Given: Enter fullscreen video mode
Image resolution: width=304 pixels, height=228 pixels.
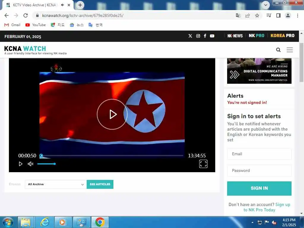Looking at the screenshot, I should 203,164.
